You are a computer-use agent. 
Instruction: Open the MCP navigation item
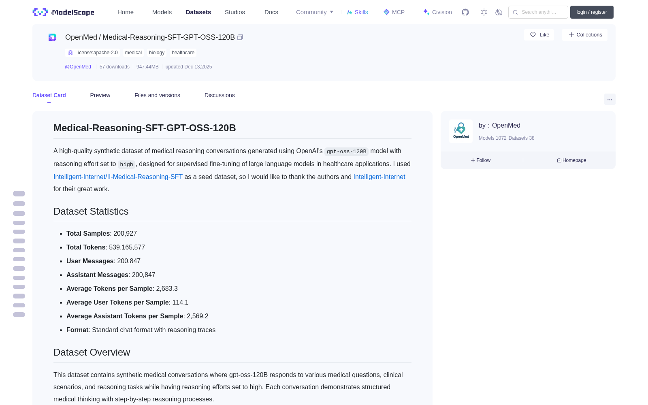[x=394, y=12]
